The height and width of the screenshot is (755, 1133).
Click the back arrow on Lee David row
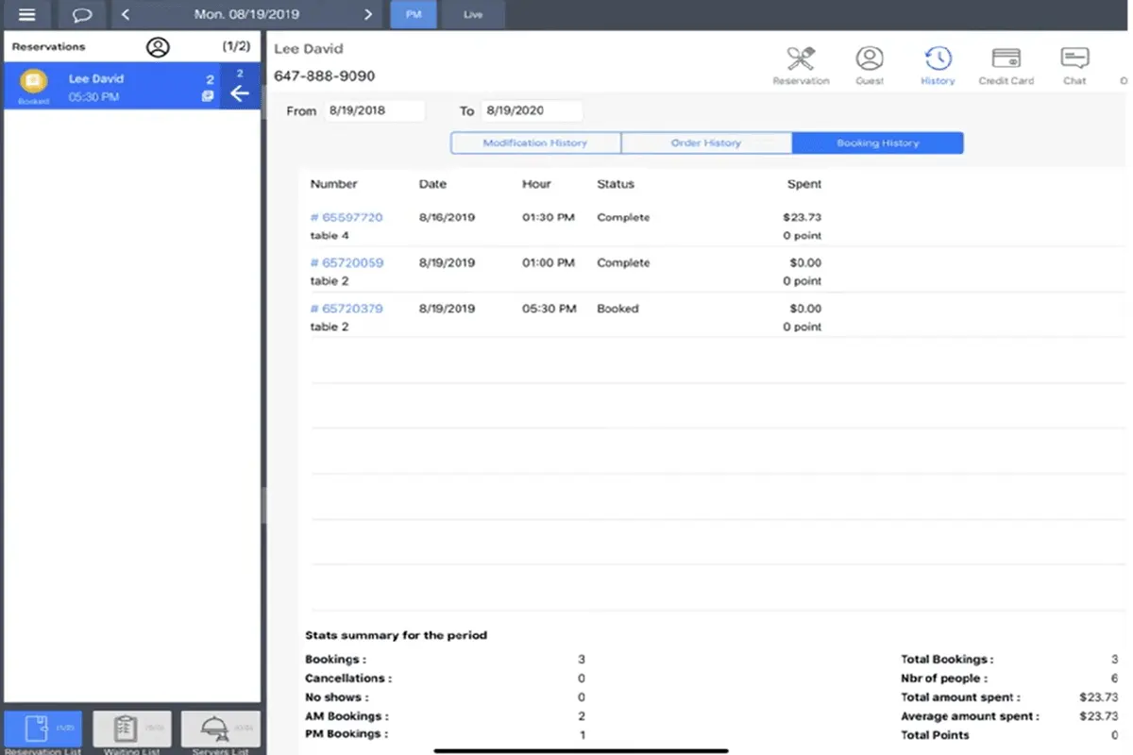pyautogui.click(x=240, y=92)
